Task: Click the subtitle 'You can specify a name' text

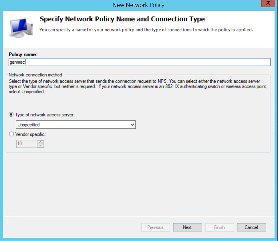Action: point(146,30)
